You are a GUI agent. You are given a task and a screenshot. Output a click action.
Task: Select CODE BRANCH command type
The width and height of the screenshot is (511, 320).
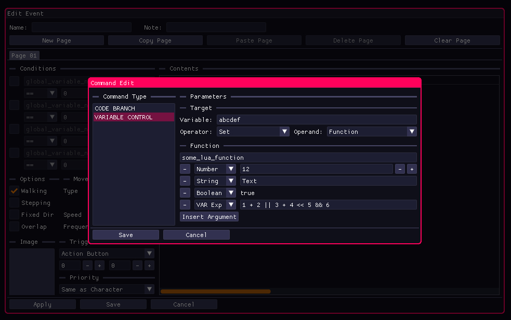133,108
